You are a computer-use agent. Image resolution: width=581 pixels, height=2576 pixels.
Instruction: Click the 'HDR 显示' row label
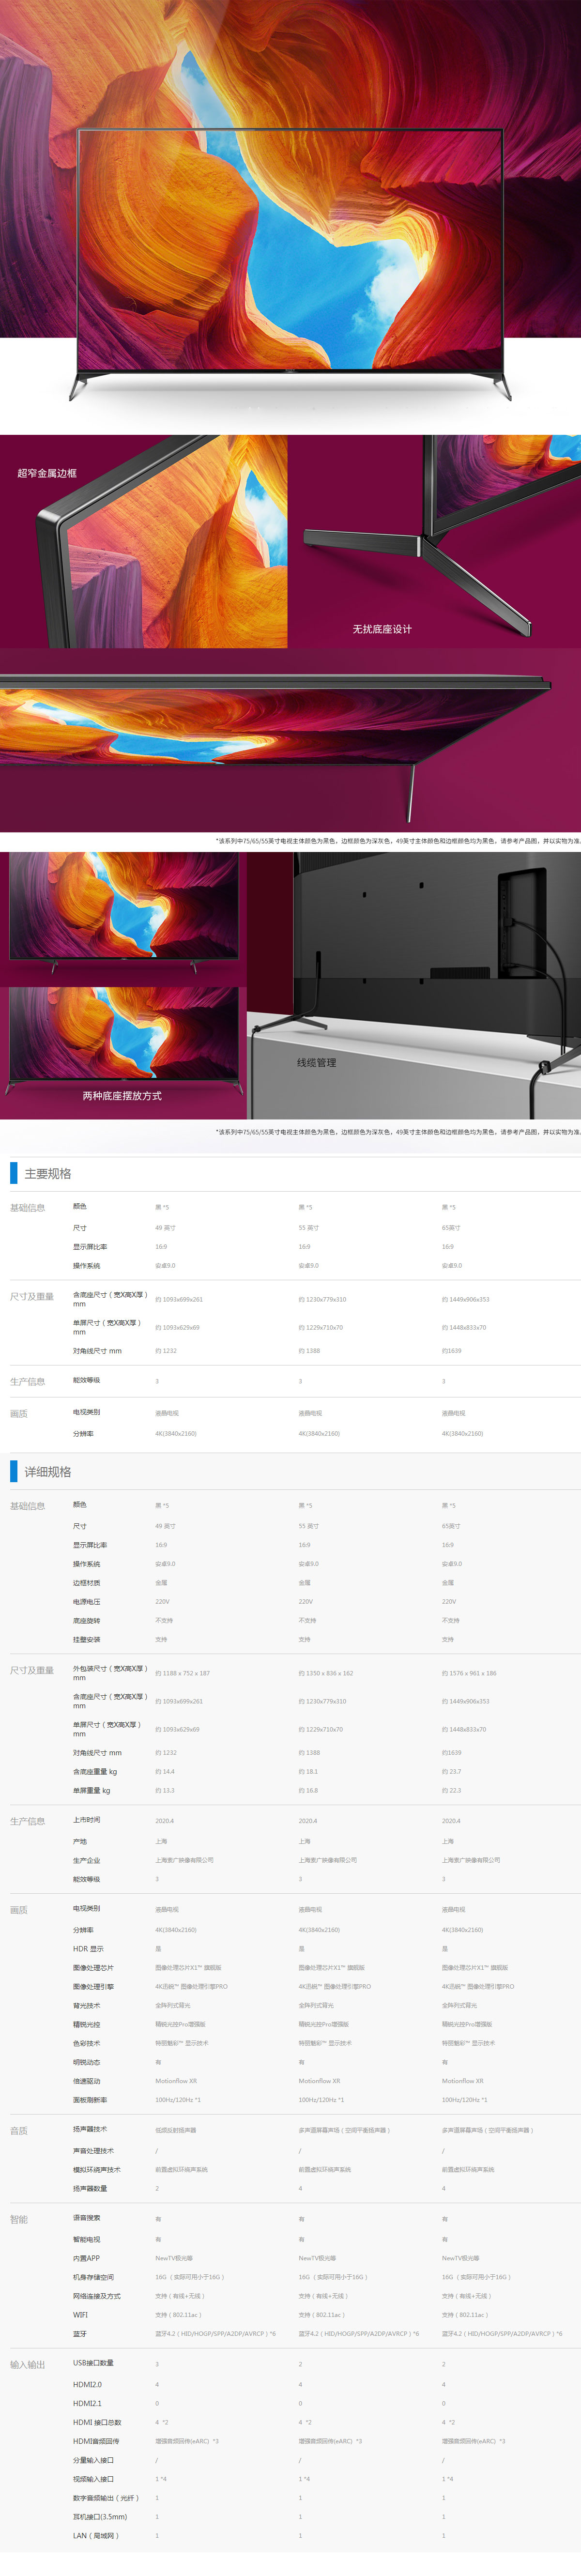88,1949
